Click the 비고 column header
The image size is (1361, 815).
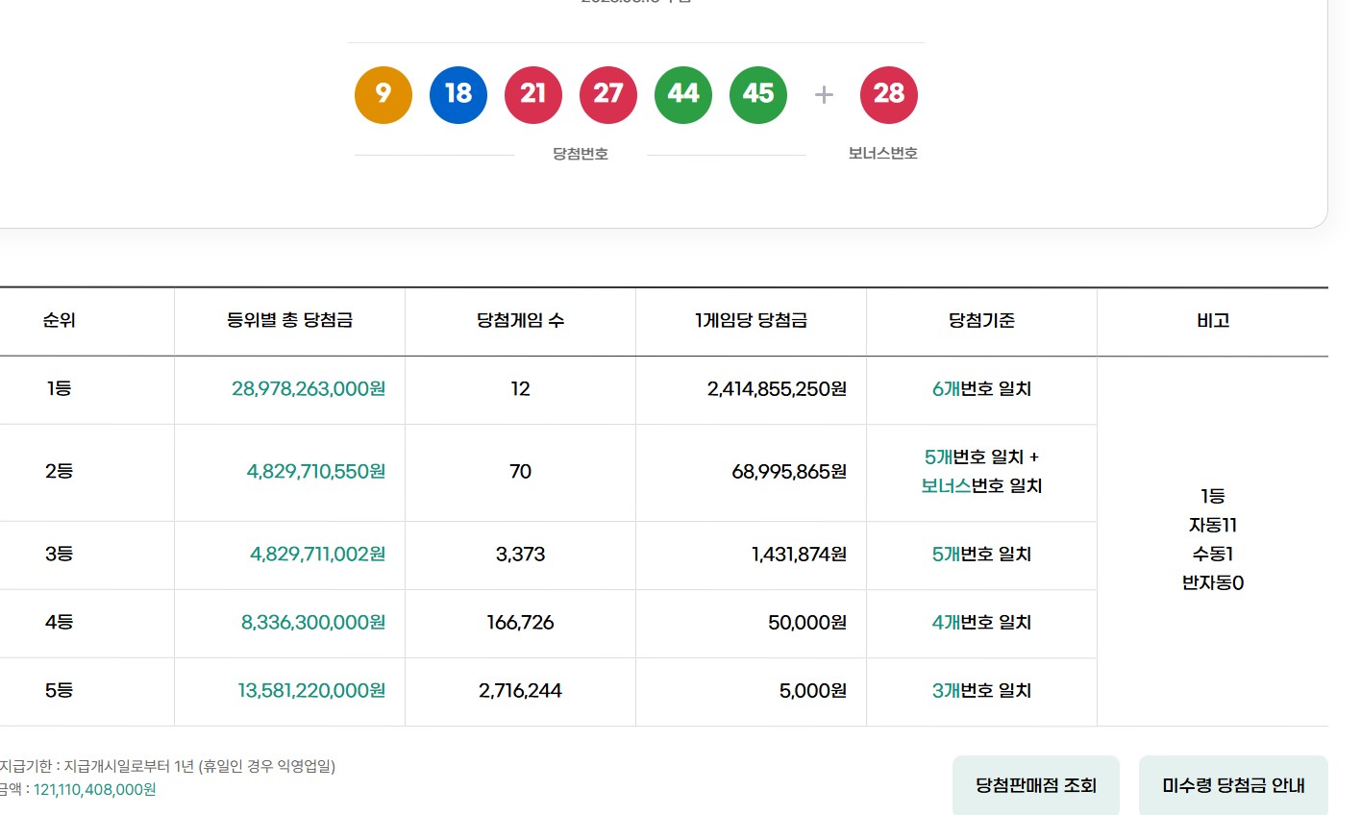pyautogui.click(x=1213, y=321)
